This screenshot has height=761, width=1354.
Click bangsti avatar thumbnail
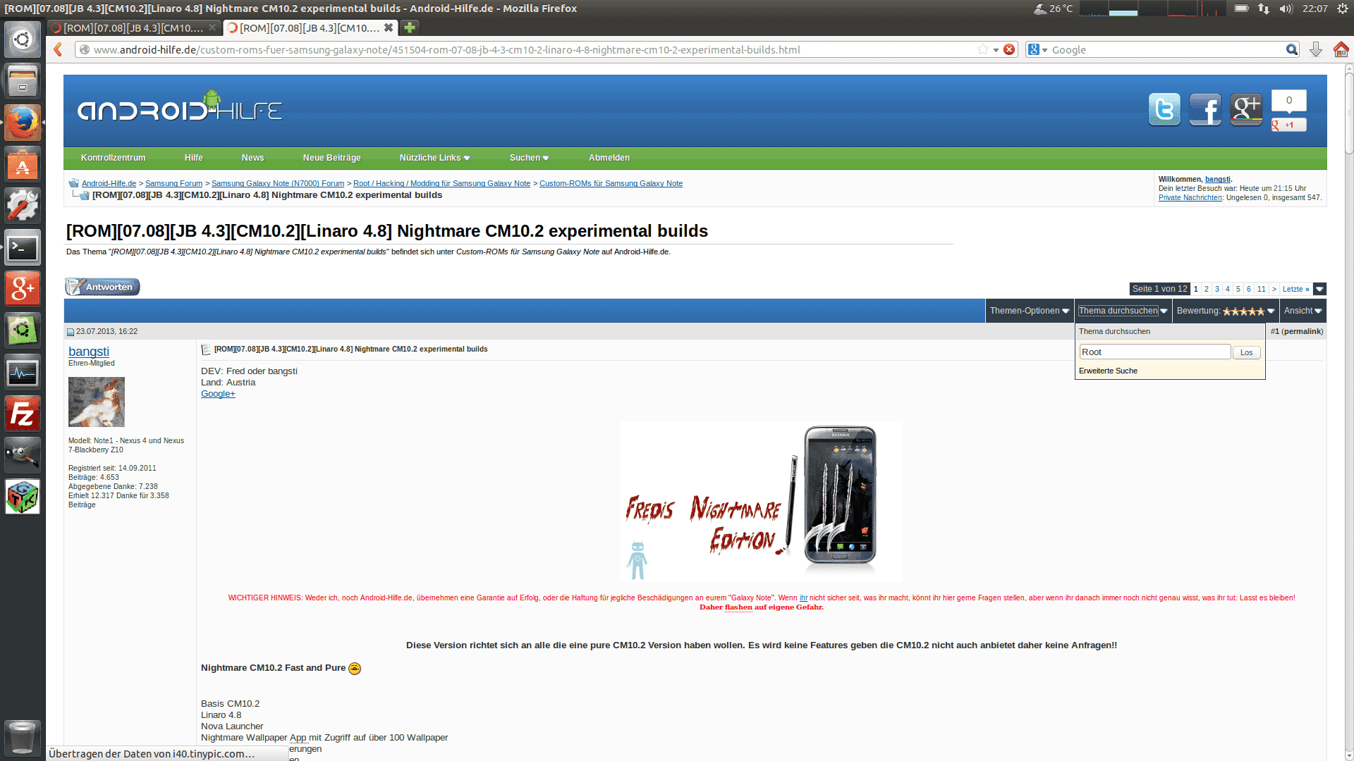click(97, 402)
